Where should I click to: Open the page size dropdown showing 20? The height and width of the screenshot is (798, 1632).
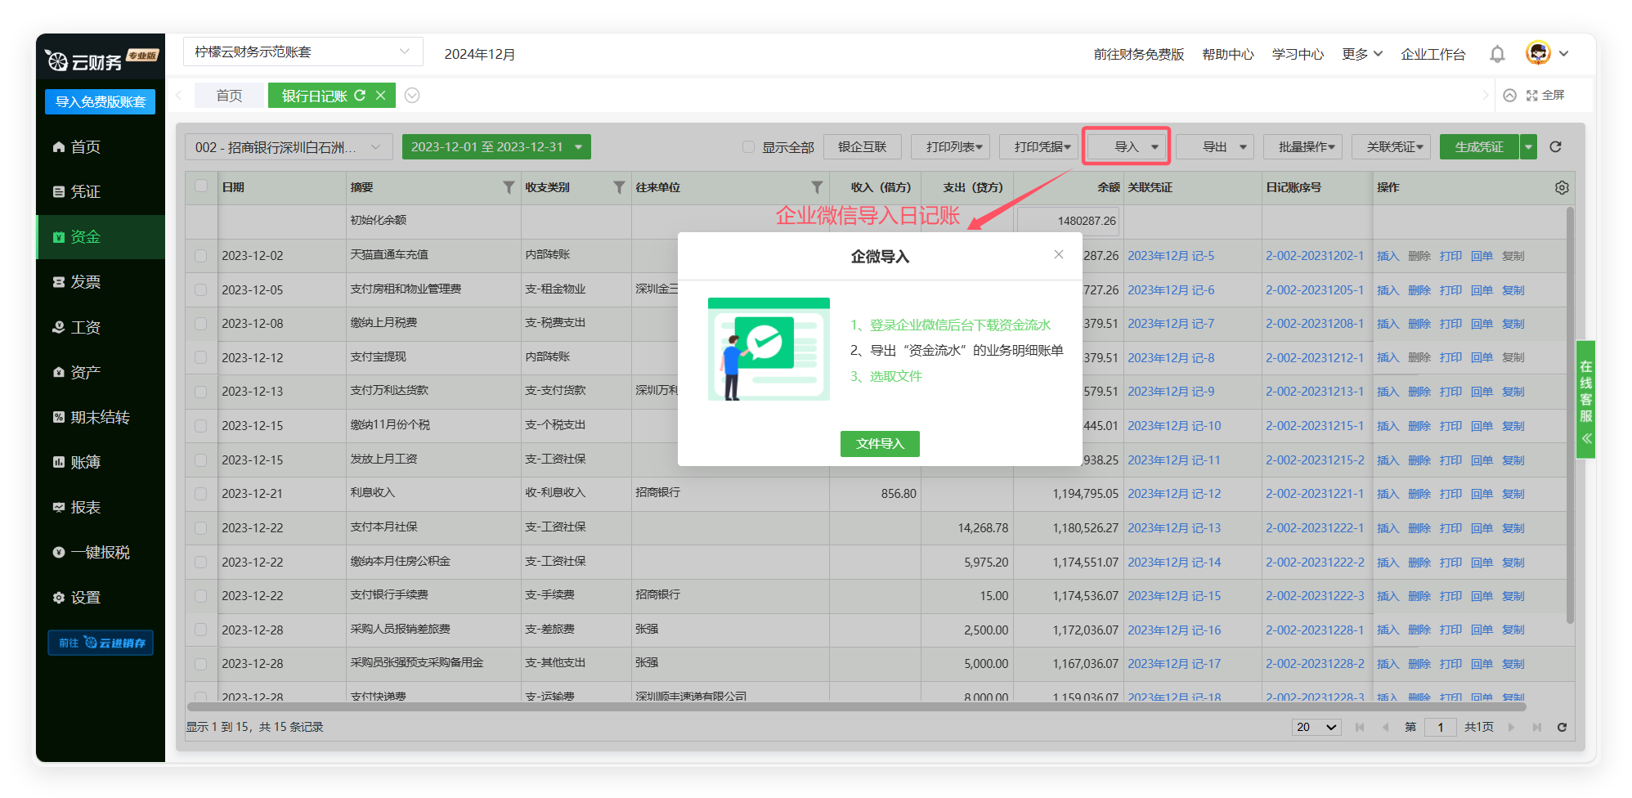1316,727
